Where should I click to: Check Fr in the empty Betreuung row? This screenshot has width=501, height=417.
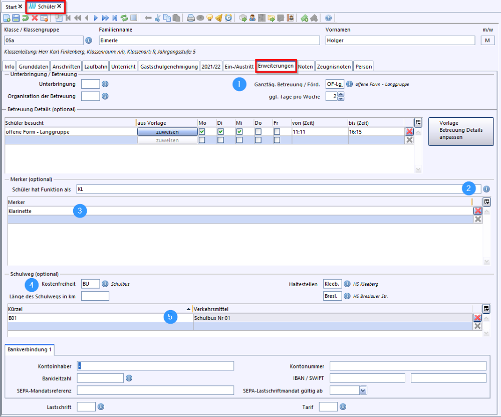[x=277, y=140]
